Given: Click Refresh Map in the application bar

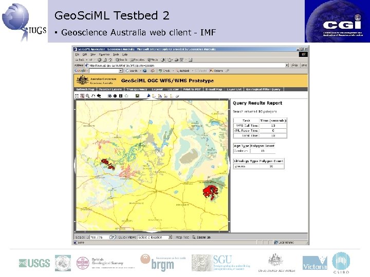Looking at the screenshot, I should 85,89.
